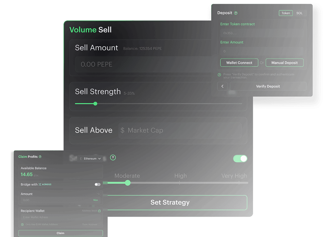Click the refresh icon next to Amount

point(99,194)
